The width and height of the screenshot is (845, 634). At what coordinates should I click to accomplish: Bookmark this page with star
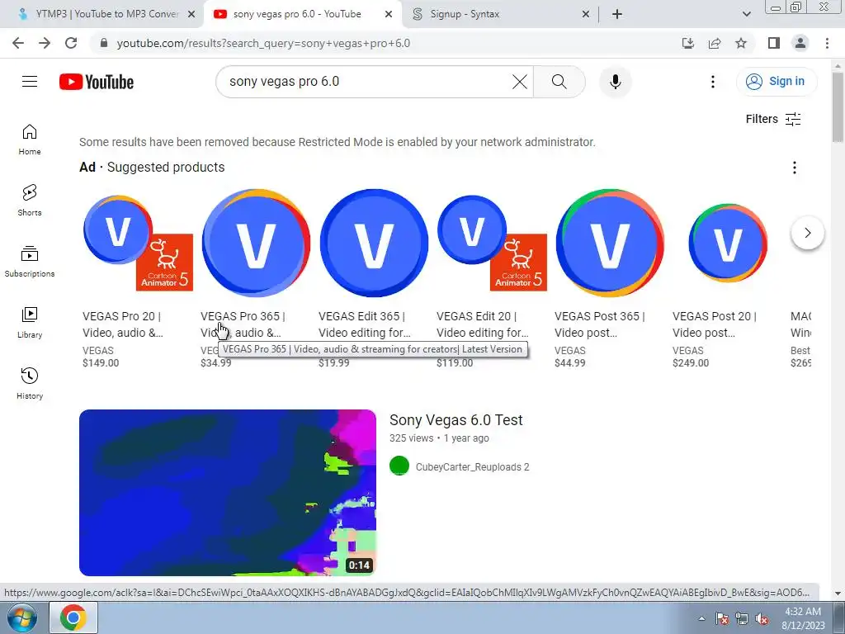coord(741,43)
